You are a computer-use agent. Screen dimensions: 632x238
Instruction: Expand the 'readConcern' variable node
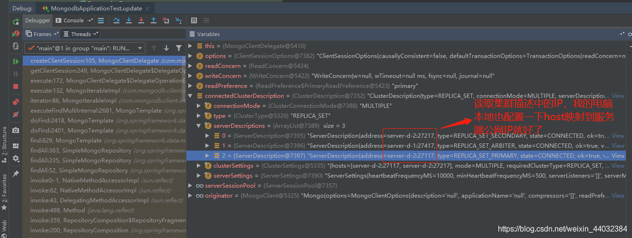click(191, 66)
